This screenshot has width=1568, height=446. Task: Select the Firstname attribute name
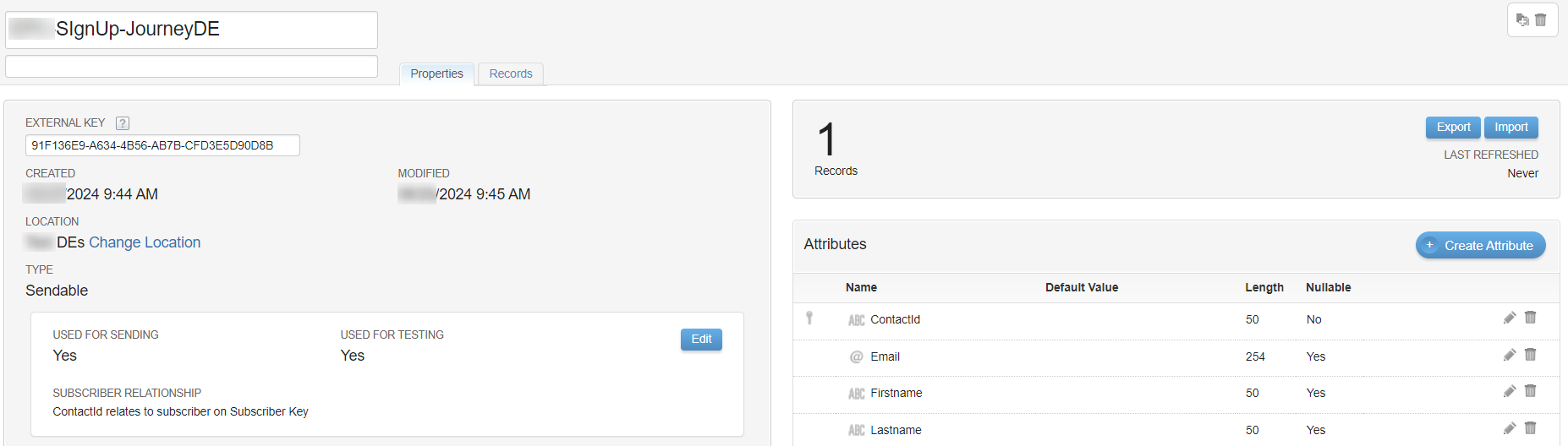[x=896, y=393]
